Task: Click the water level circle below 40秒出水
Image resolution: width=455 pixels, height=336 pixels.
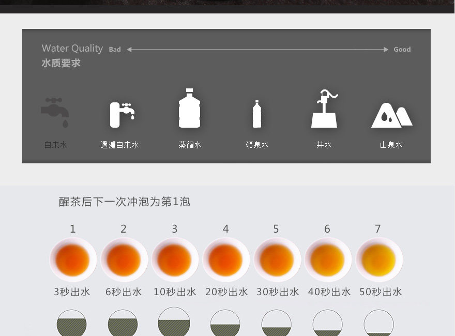Action: pyautogui.click(x=328, y=323)
